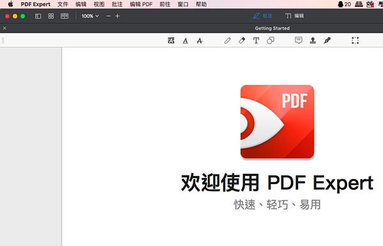This screenshot has height=246, width=383.
Task: Toggle the sidebar panel icon
Action: click(38, 16)
